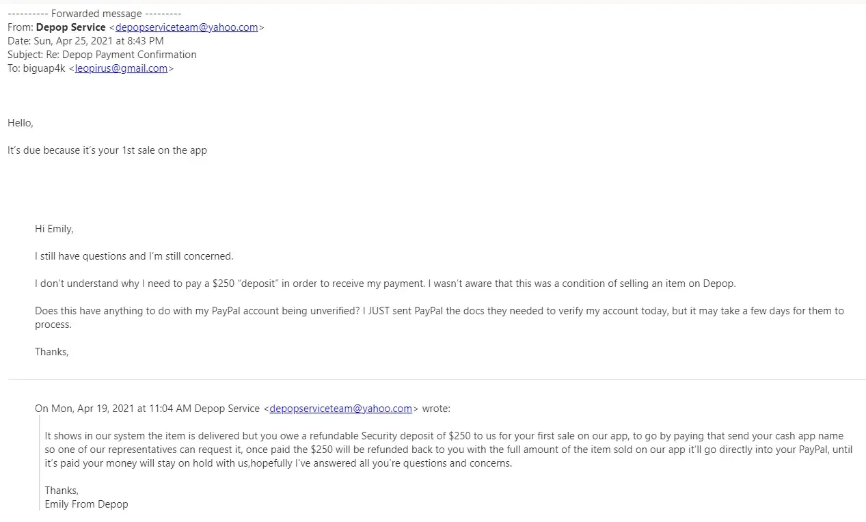
Task: Click the "Hello," greeting text
Action: coord(21,123)
